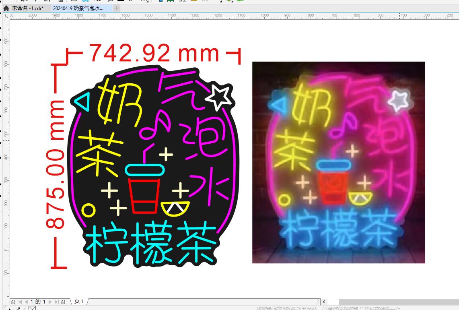459x310 pixels.
Task: Select the 页1 page tab
Action: pyautogui.click(x=79, y=302)
